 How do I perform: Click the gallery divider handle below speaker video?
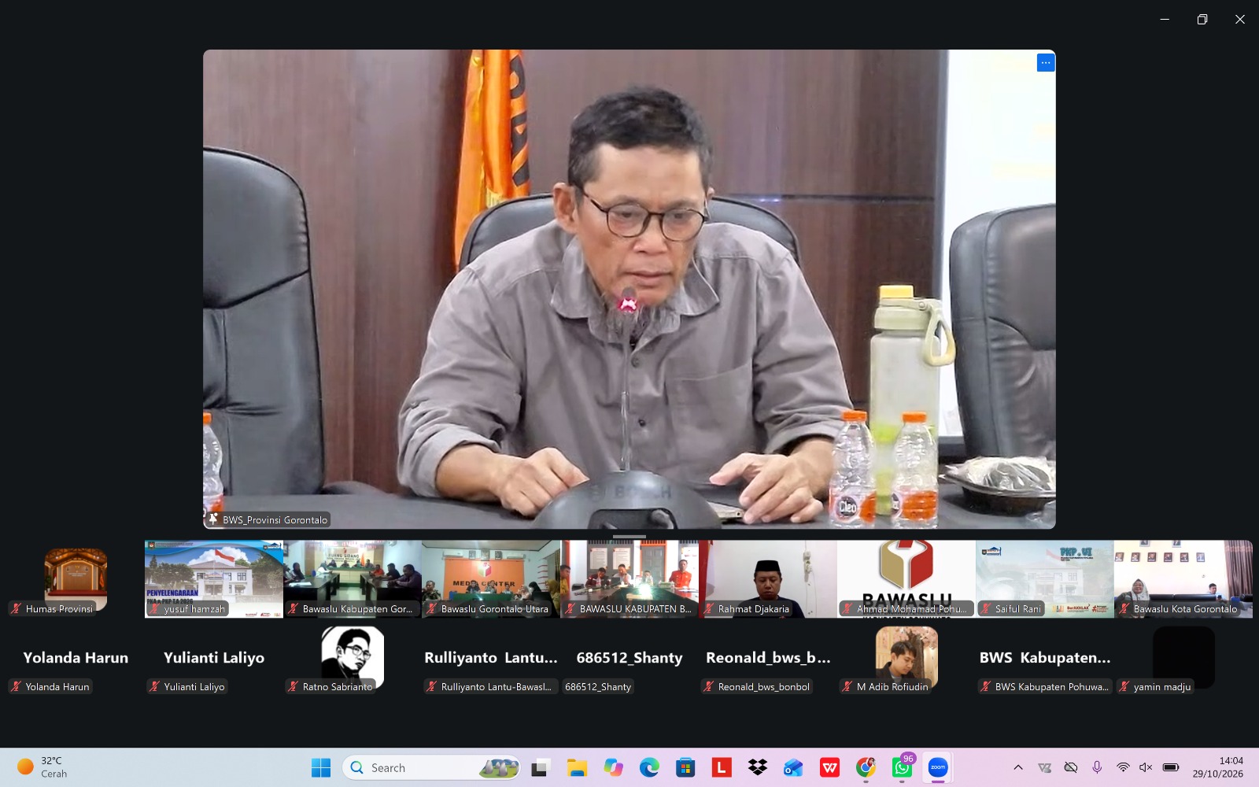pyautogui.click(x=629, y=536)
